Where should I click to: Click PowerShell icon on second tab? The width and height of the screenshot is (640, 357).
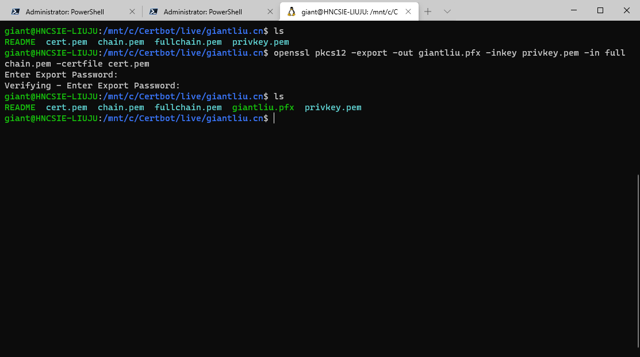click(x=154, y=11)
